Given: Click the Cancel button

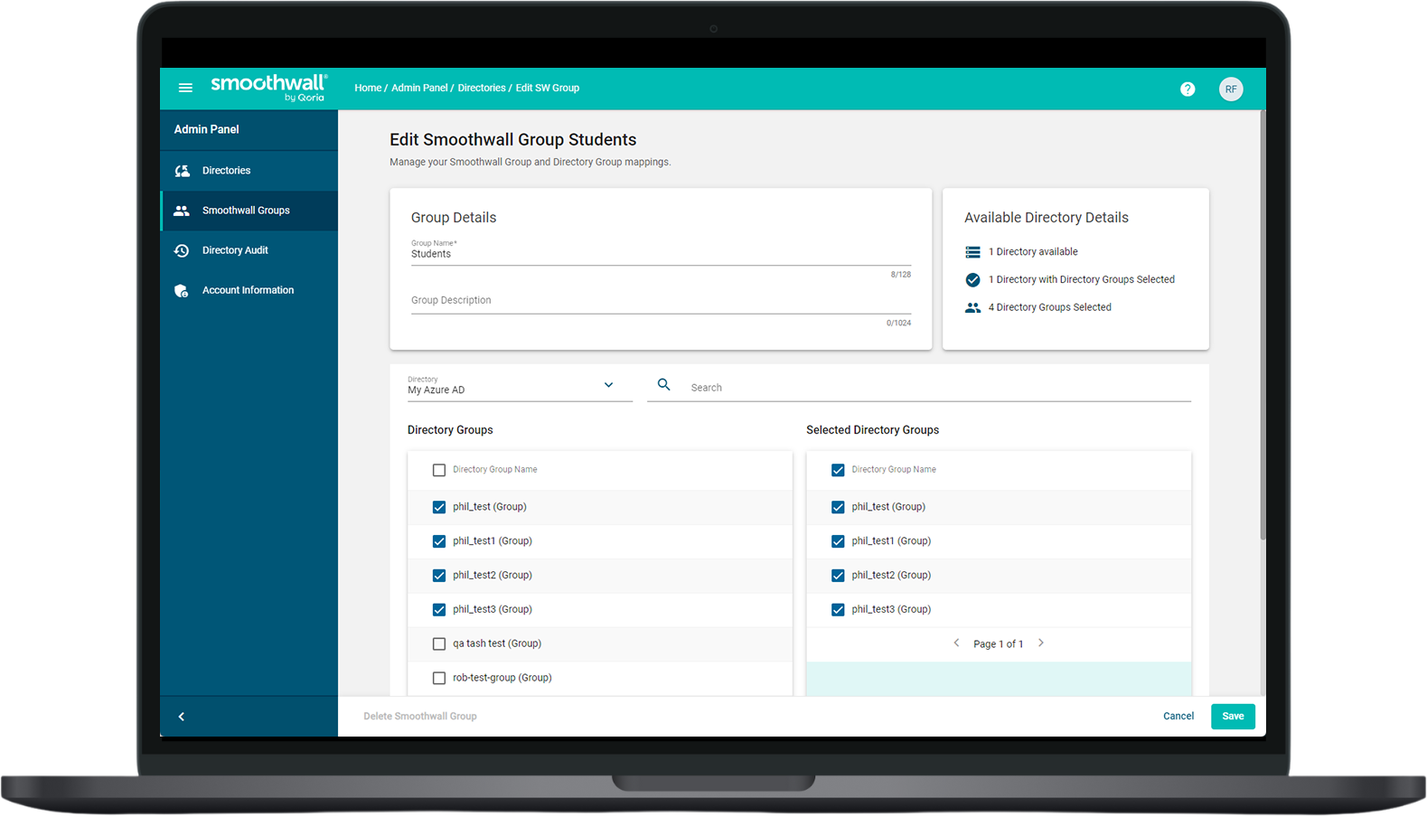Looking at the screenshot, I should (x=1178, y=717).
